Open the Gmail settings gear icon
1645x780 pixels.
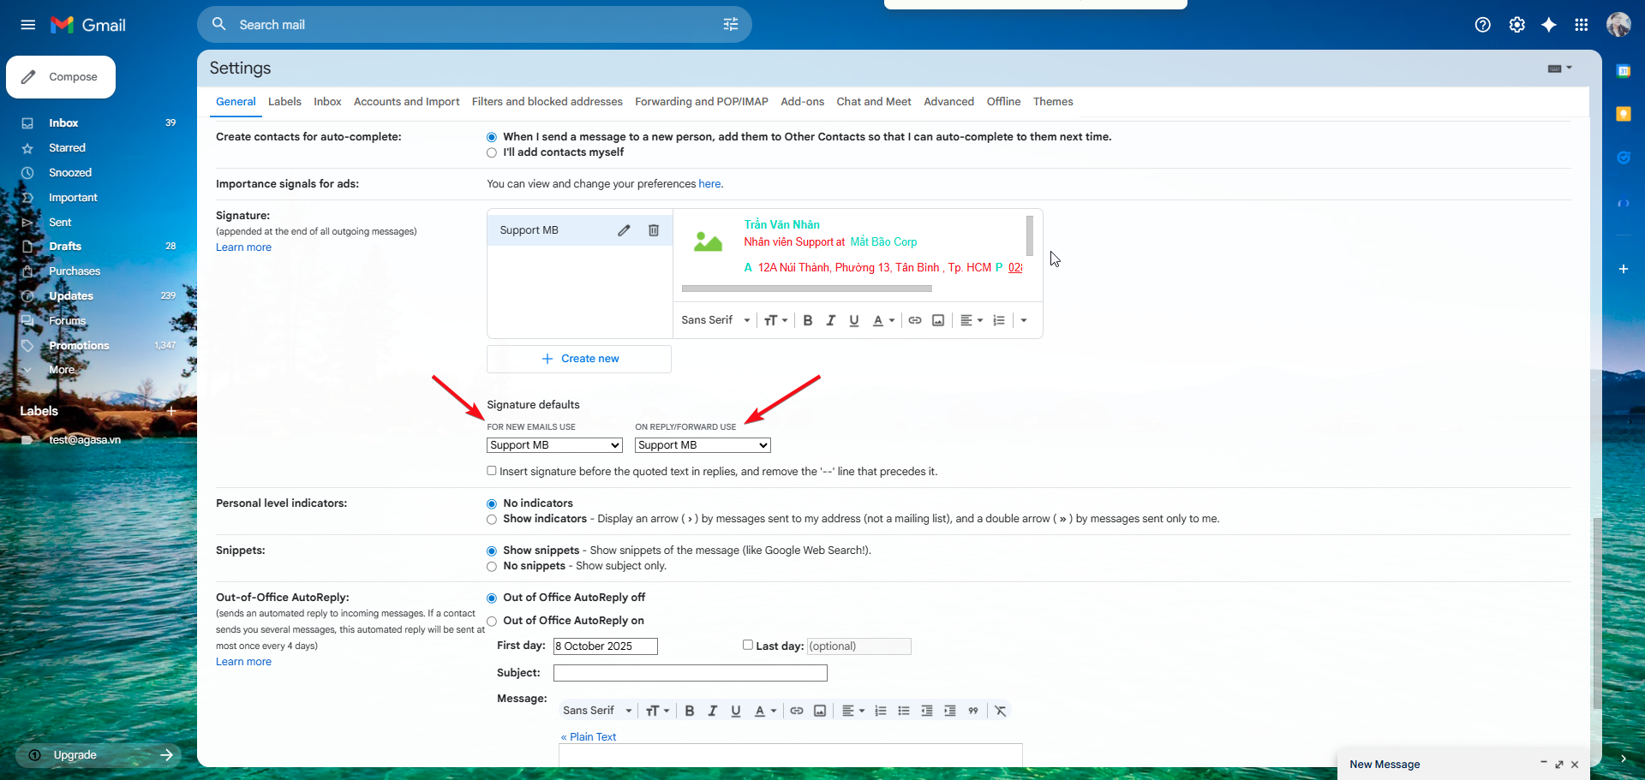(x=1516, y=25)
